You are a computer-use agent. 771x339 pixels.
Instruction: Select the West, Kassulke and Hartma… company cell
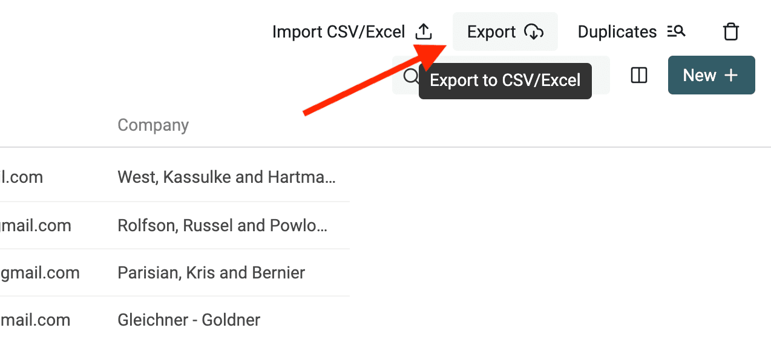(227, 177)
